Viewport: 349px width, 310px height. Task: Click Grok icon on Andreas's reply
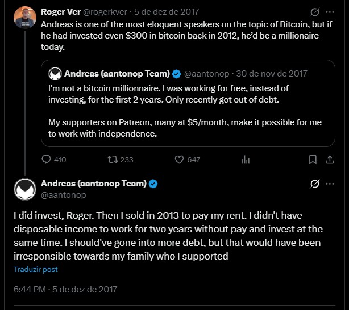click(x=315, y=184)
